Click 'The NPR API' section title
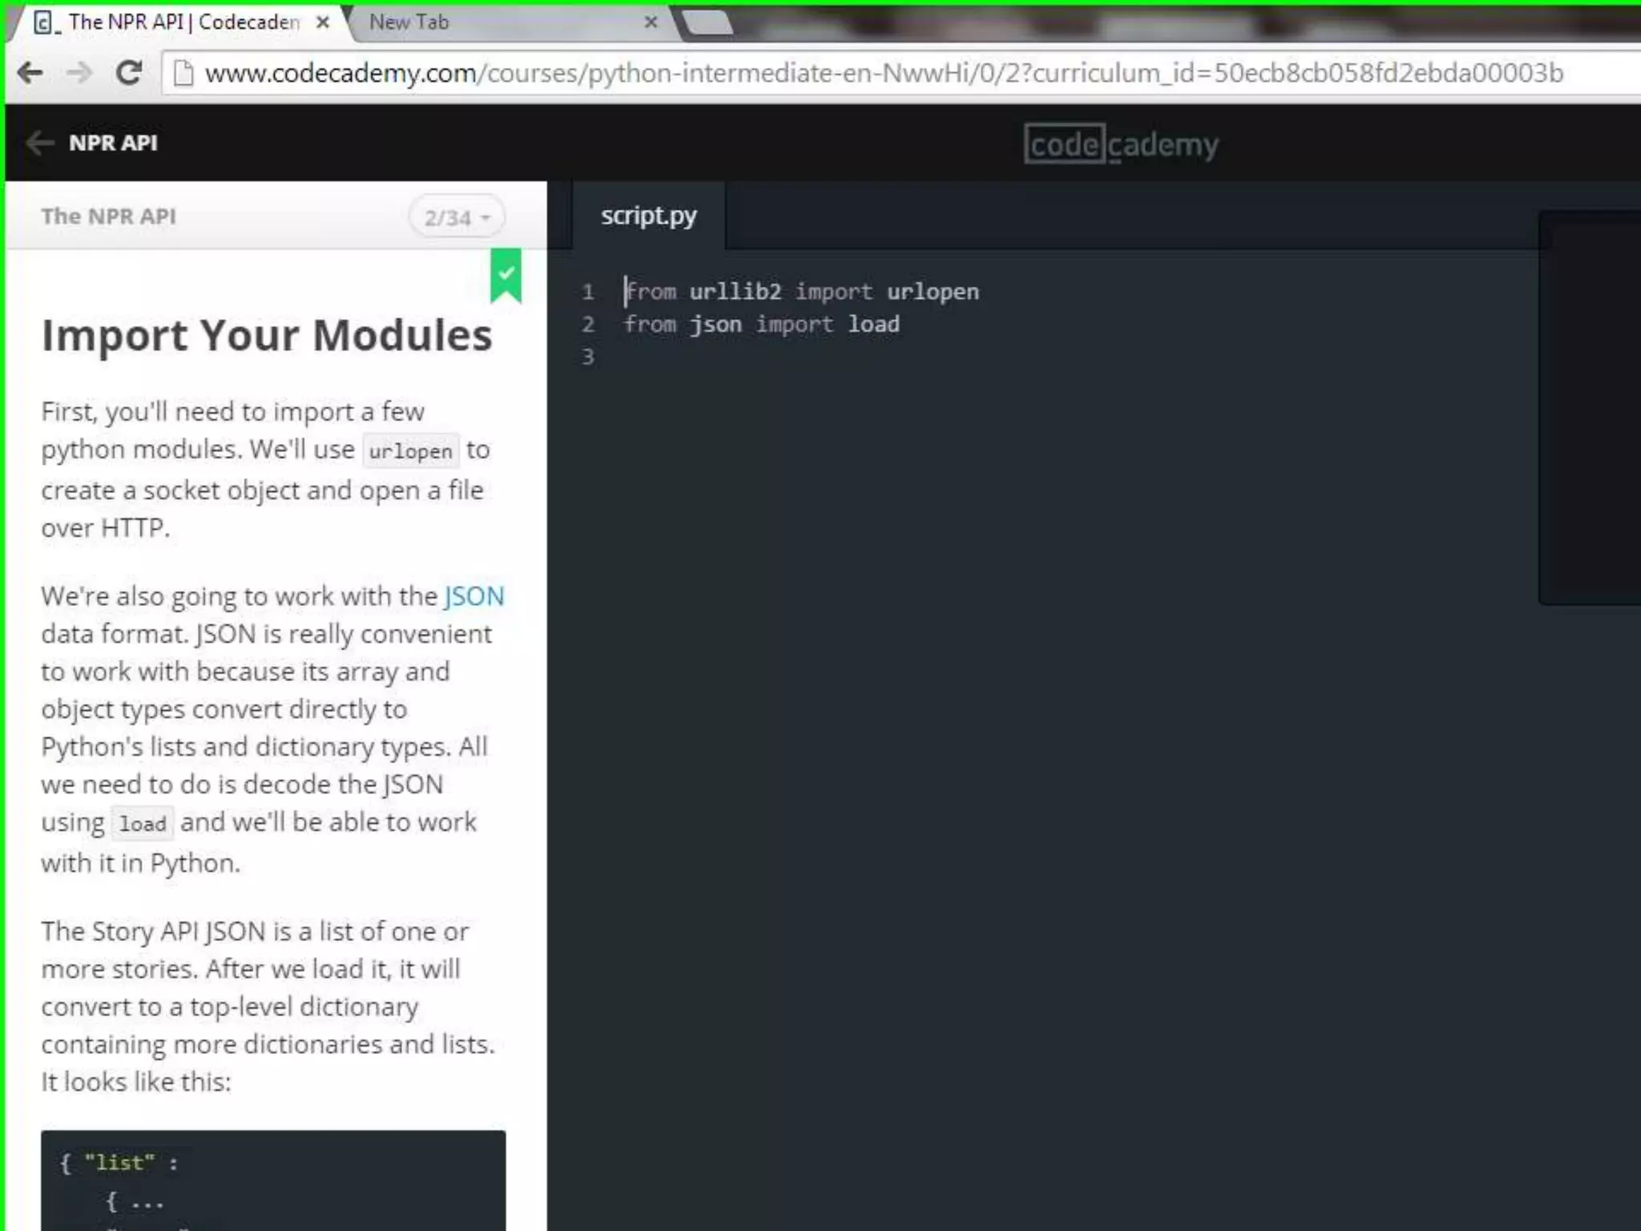This screenshot has height=1231, width=1641. pos(108,216)
